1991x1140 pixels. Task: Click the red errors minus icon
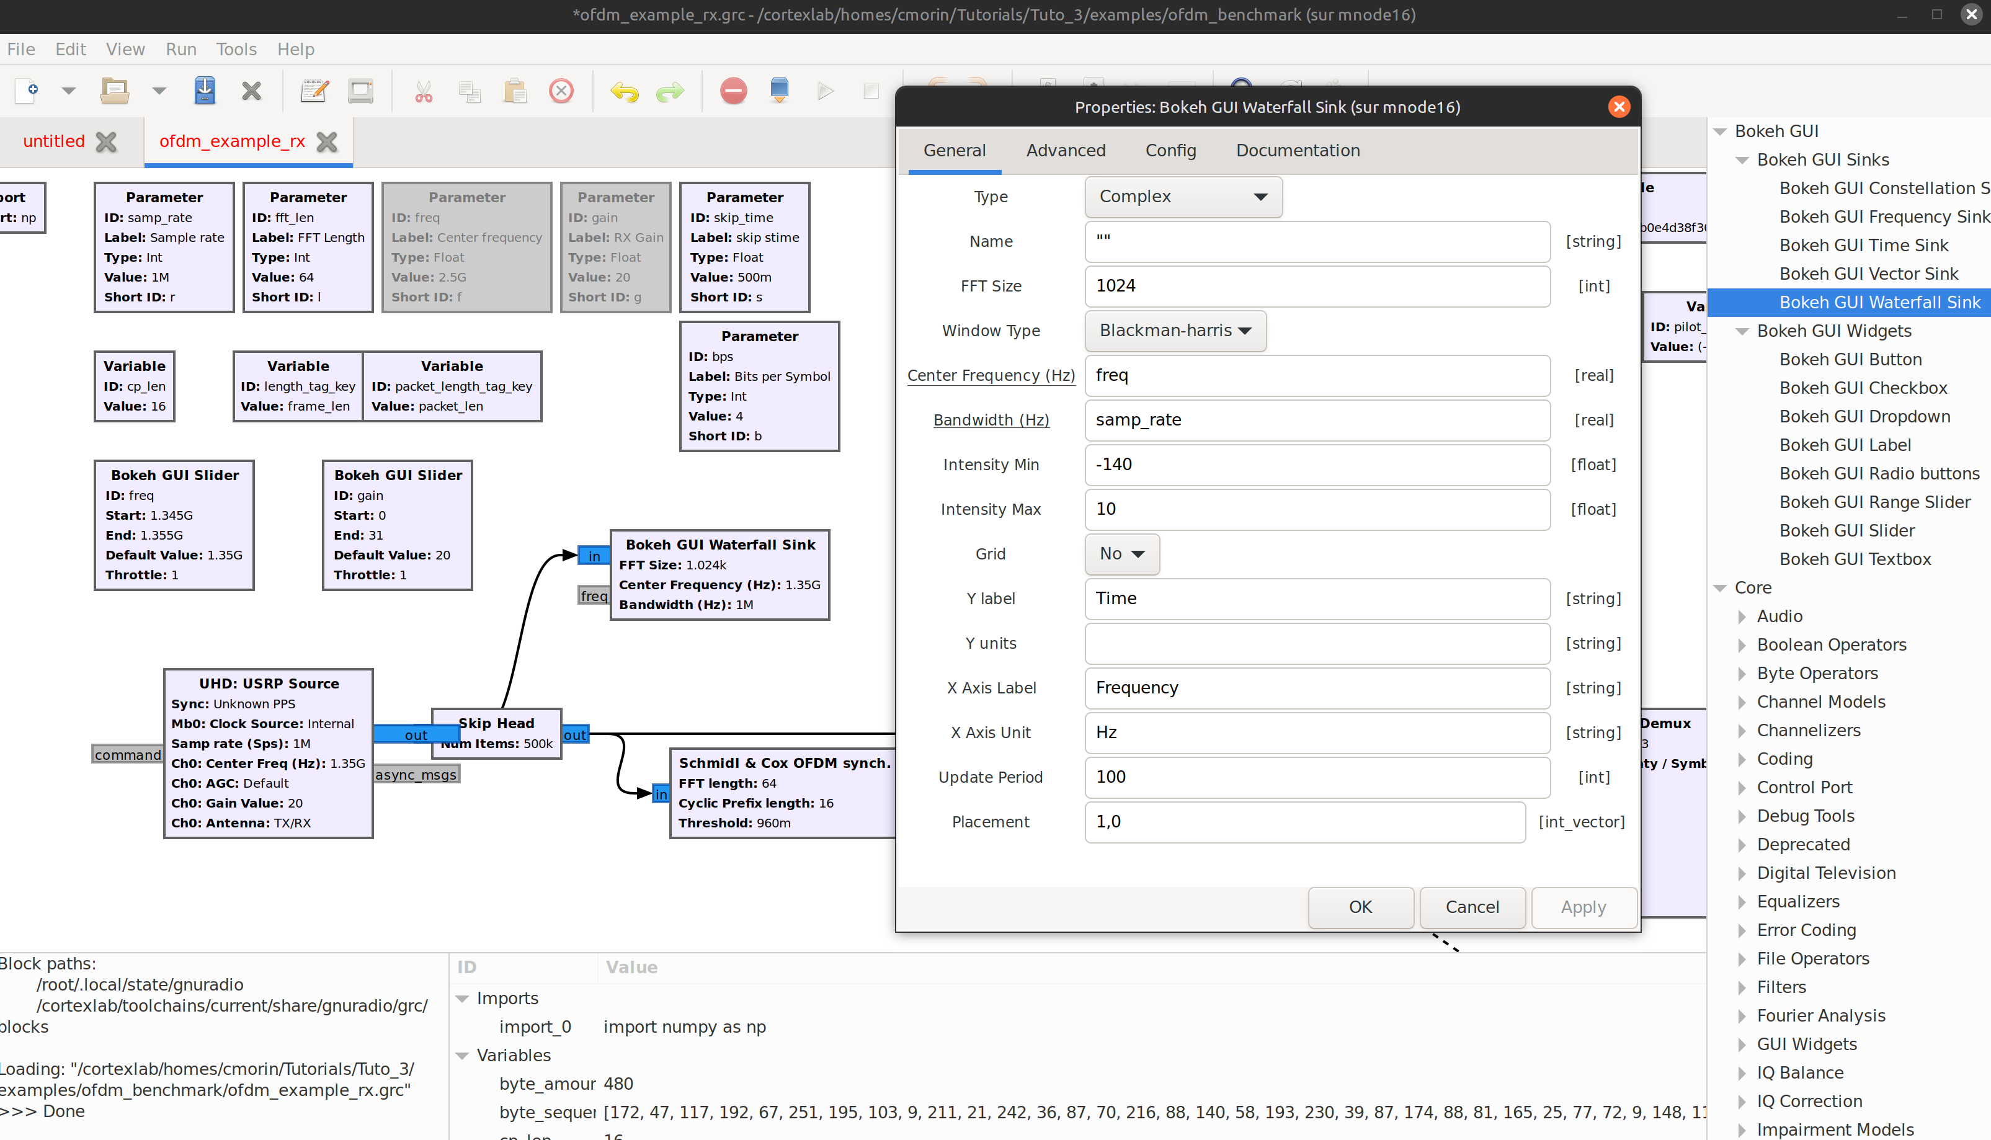[733, 91]
